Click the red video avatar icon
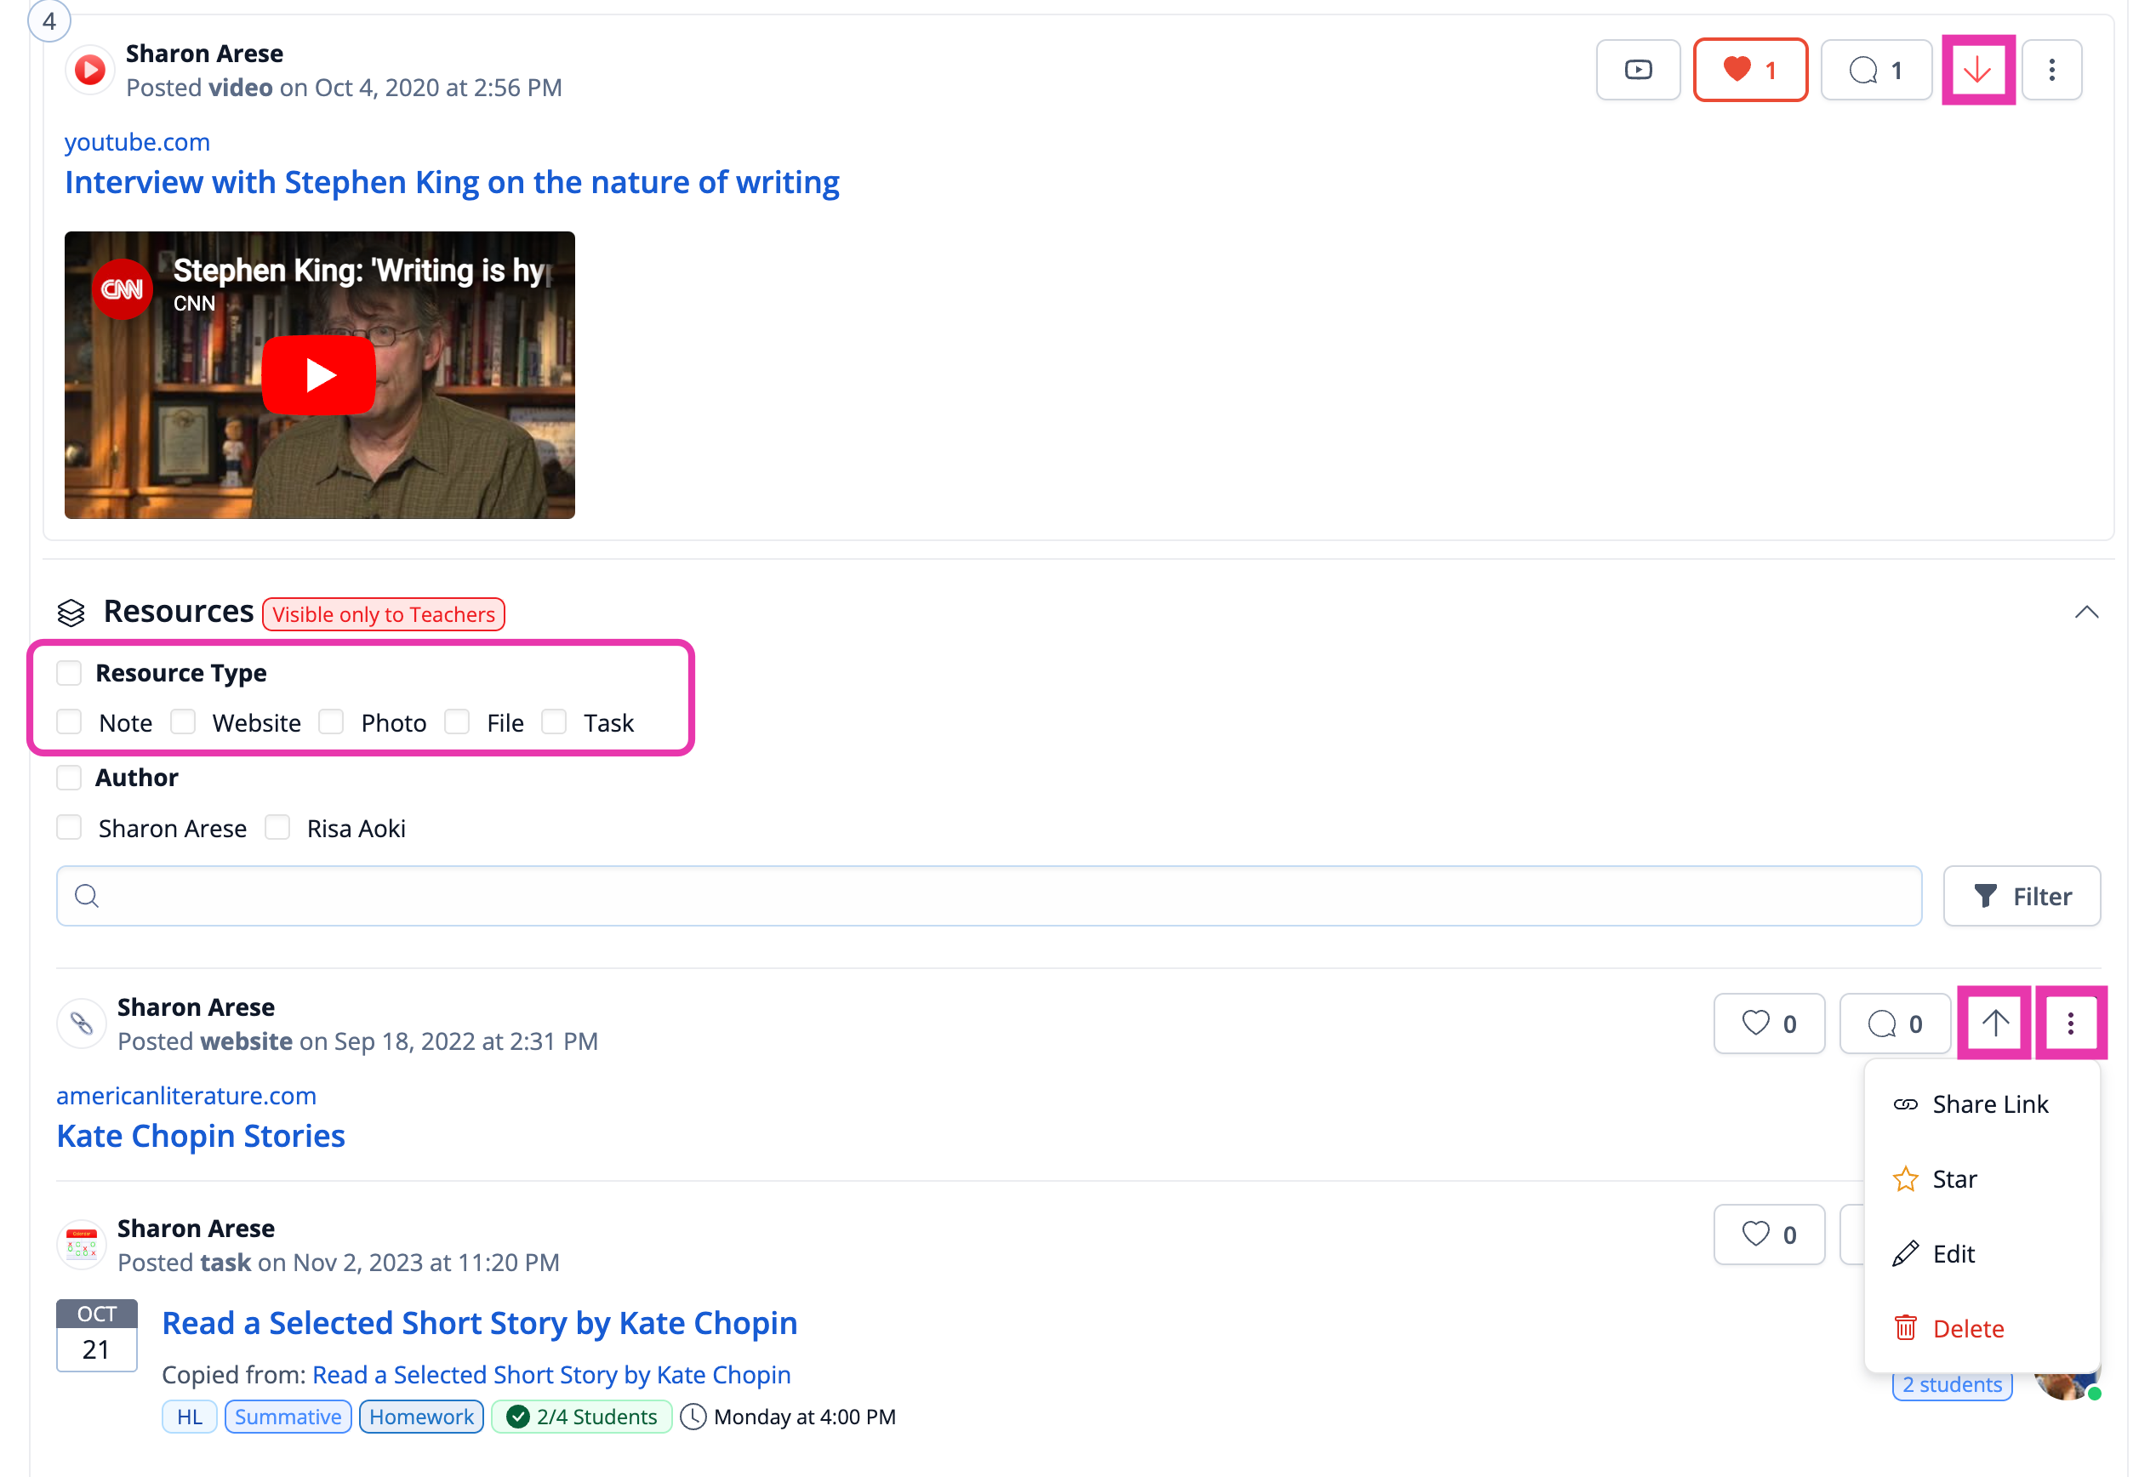The height and width of the screenshot is (1477, 2156). coord(89,70)
